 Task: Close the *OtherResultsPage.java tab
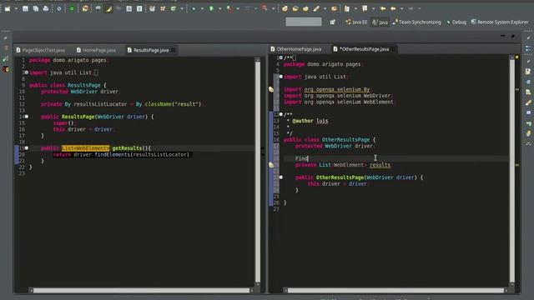pyautogui.click(x=393, y=49)
